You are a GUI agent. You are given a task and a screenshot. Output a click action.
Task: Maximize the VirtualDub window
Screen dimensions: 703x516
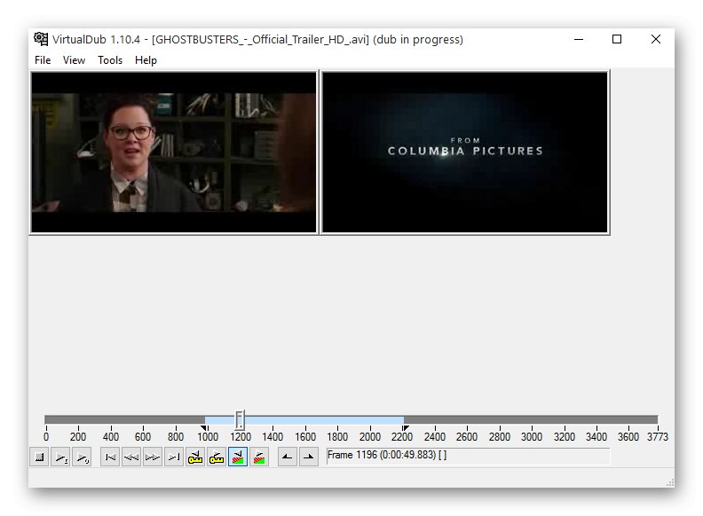coord(617,39)
